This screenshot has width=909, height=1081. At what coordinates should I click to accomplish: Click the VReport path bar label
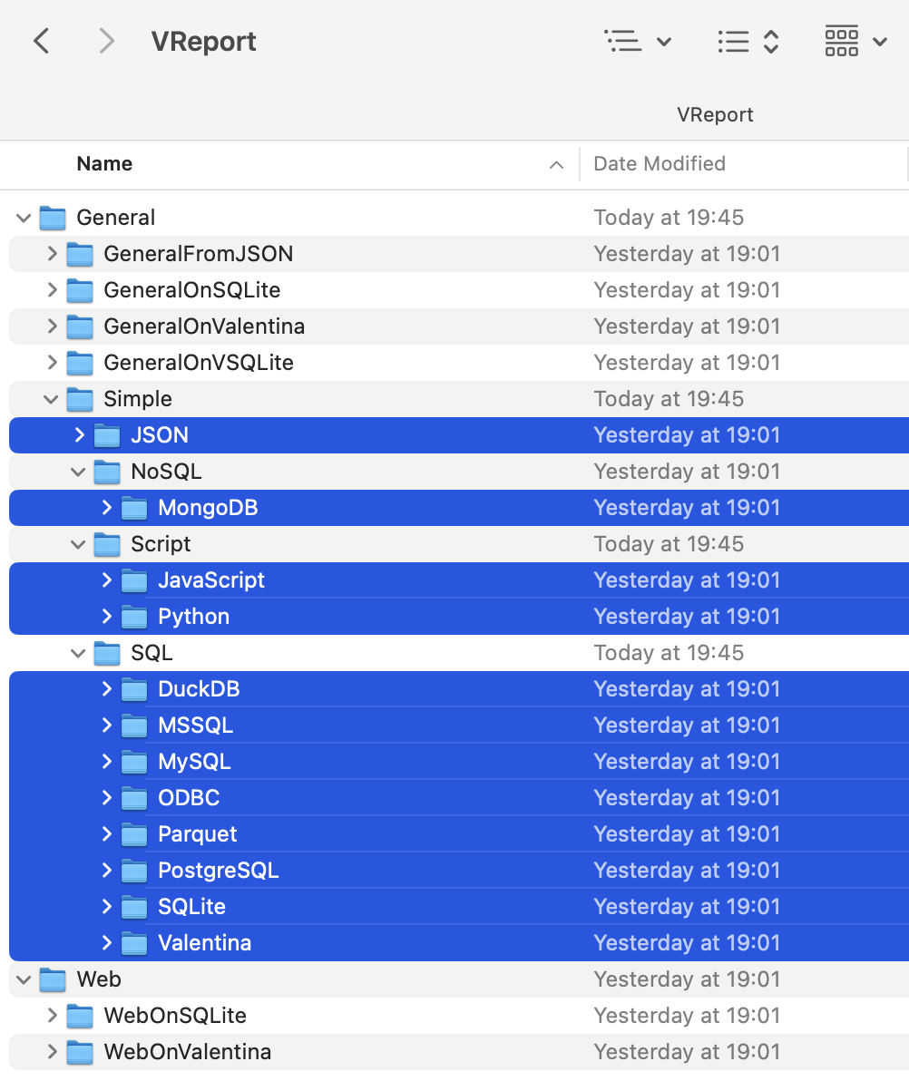(x=715, y=114)
